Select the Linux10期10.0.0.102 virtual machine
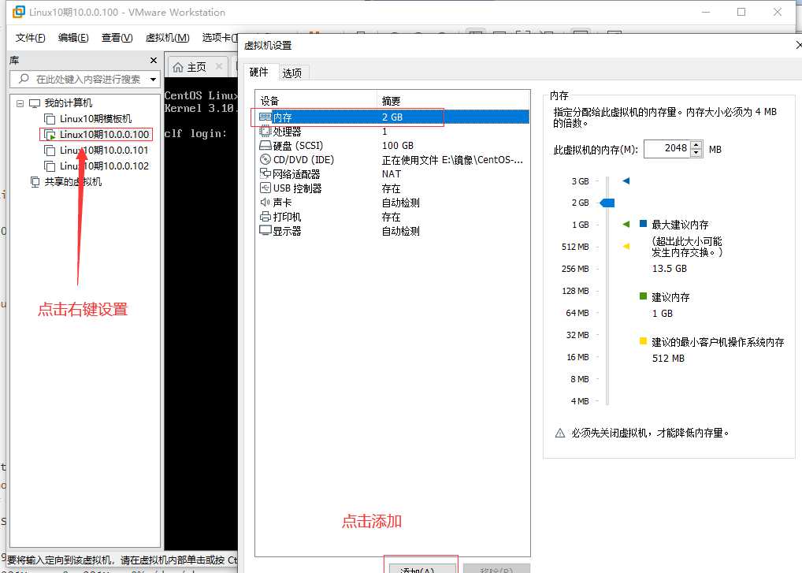 [104, 166]
